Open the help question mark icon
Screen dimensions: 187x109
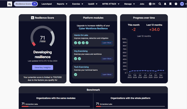tap(176, 4)
